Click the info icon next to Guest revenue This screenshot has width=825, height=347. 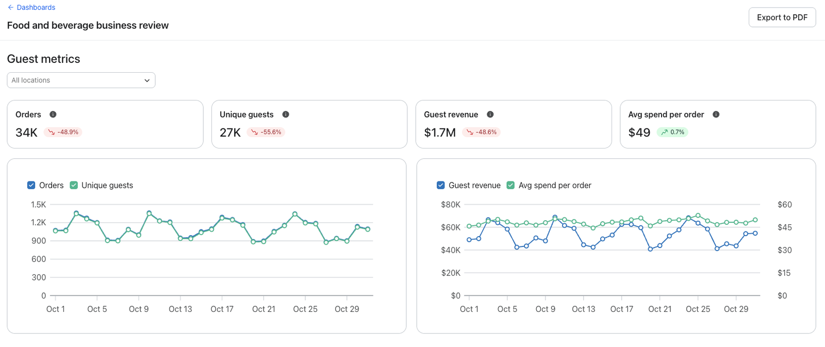click(x=490, y=114)
